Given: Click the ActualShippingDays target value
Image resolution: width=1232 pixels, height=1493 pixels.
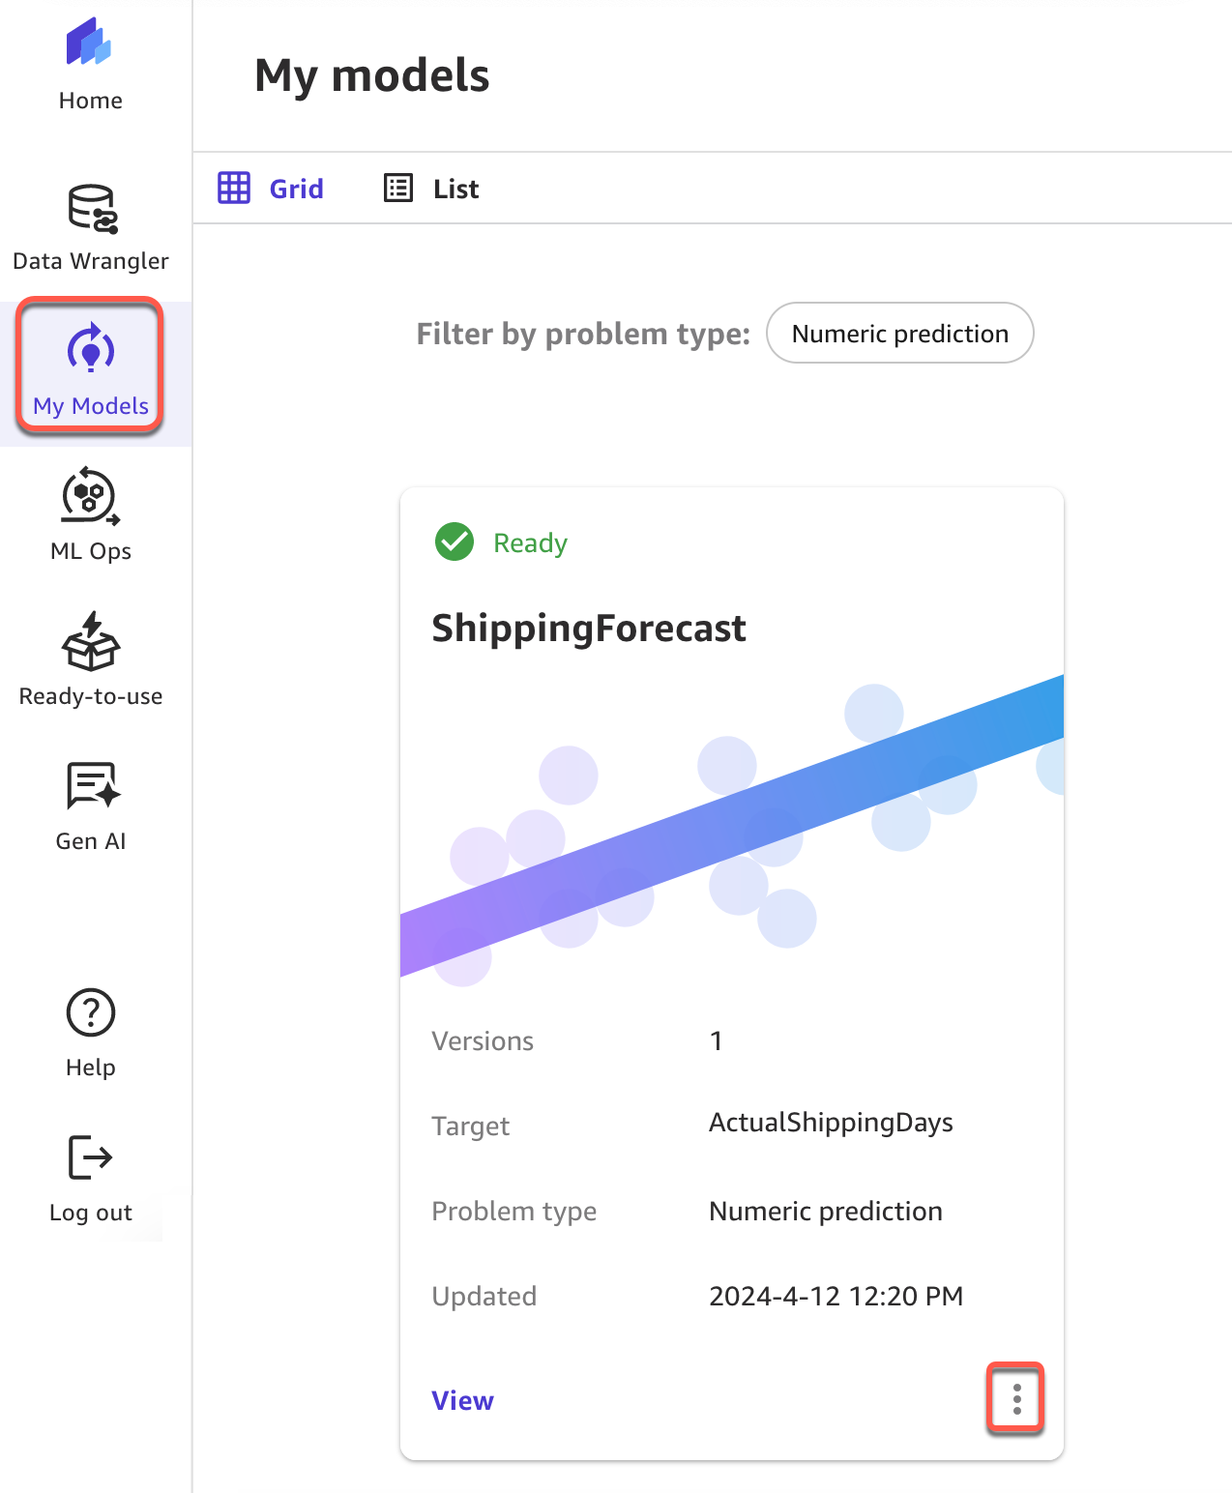Looking at the screenshot, I should (x=831, y=1123).
